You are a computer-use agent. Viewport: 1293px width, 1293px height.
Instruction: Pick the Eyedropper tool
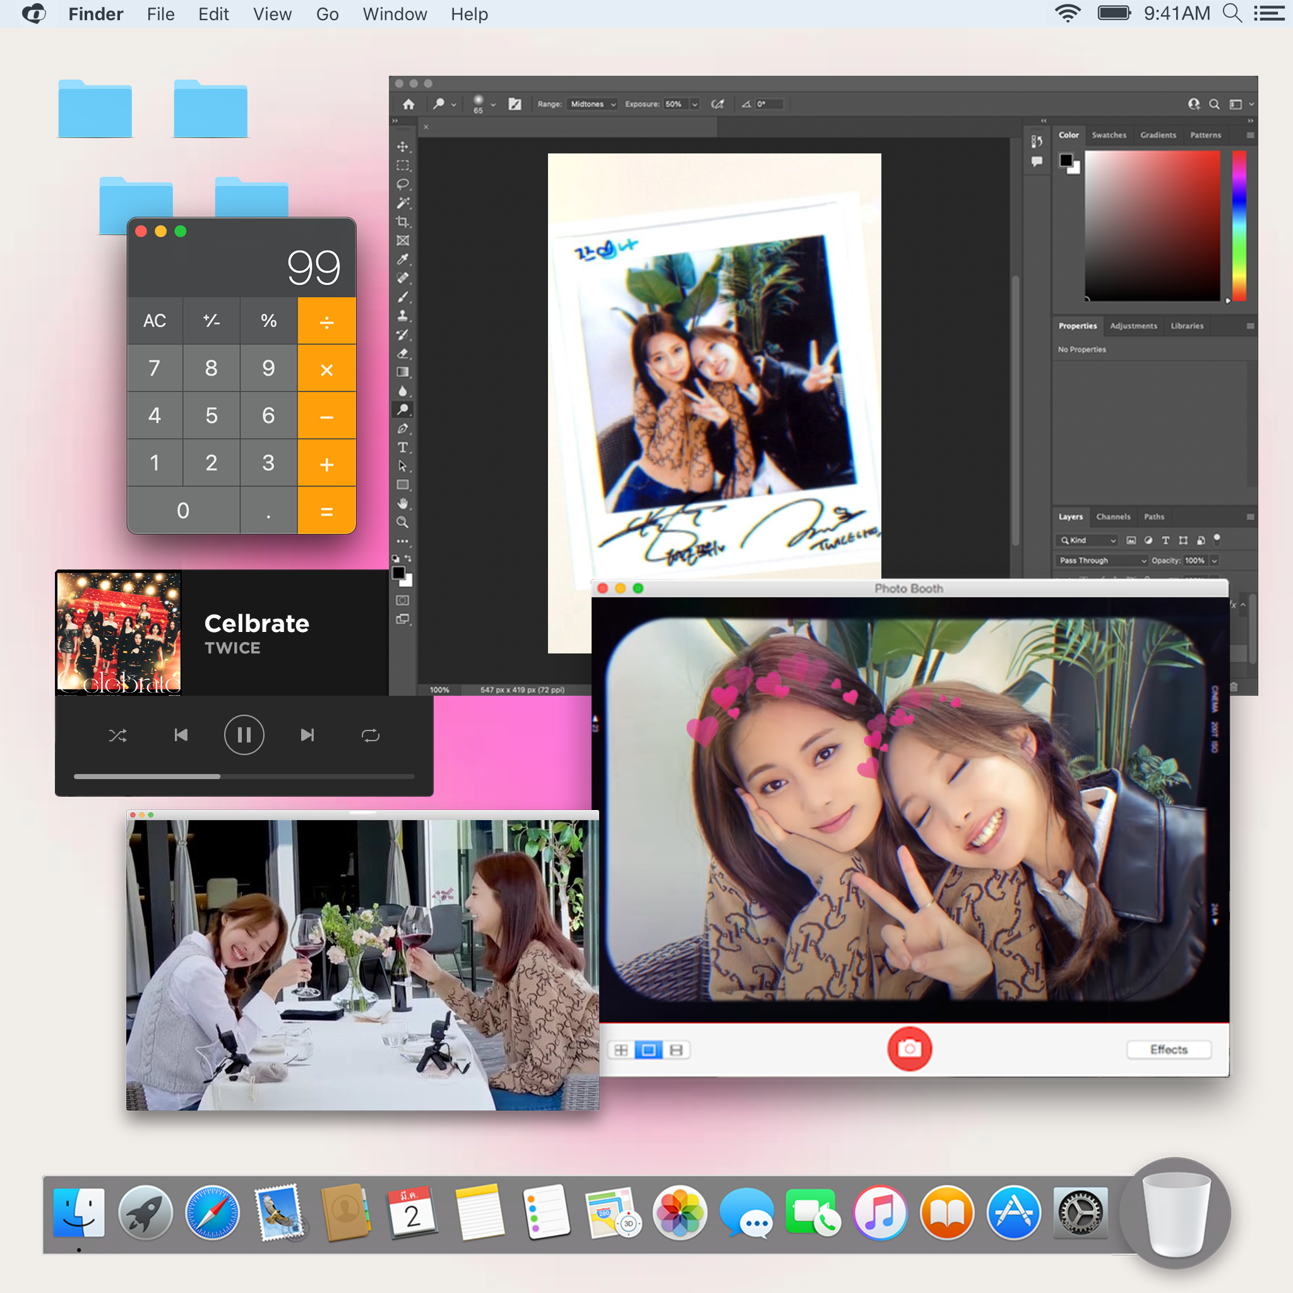pyautogui.click(x=402, y=259)
